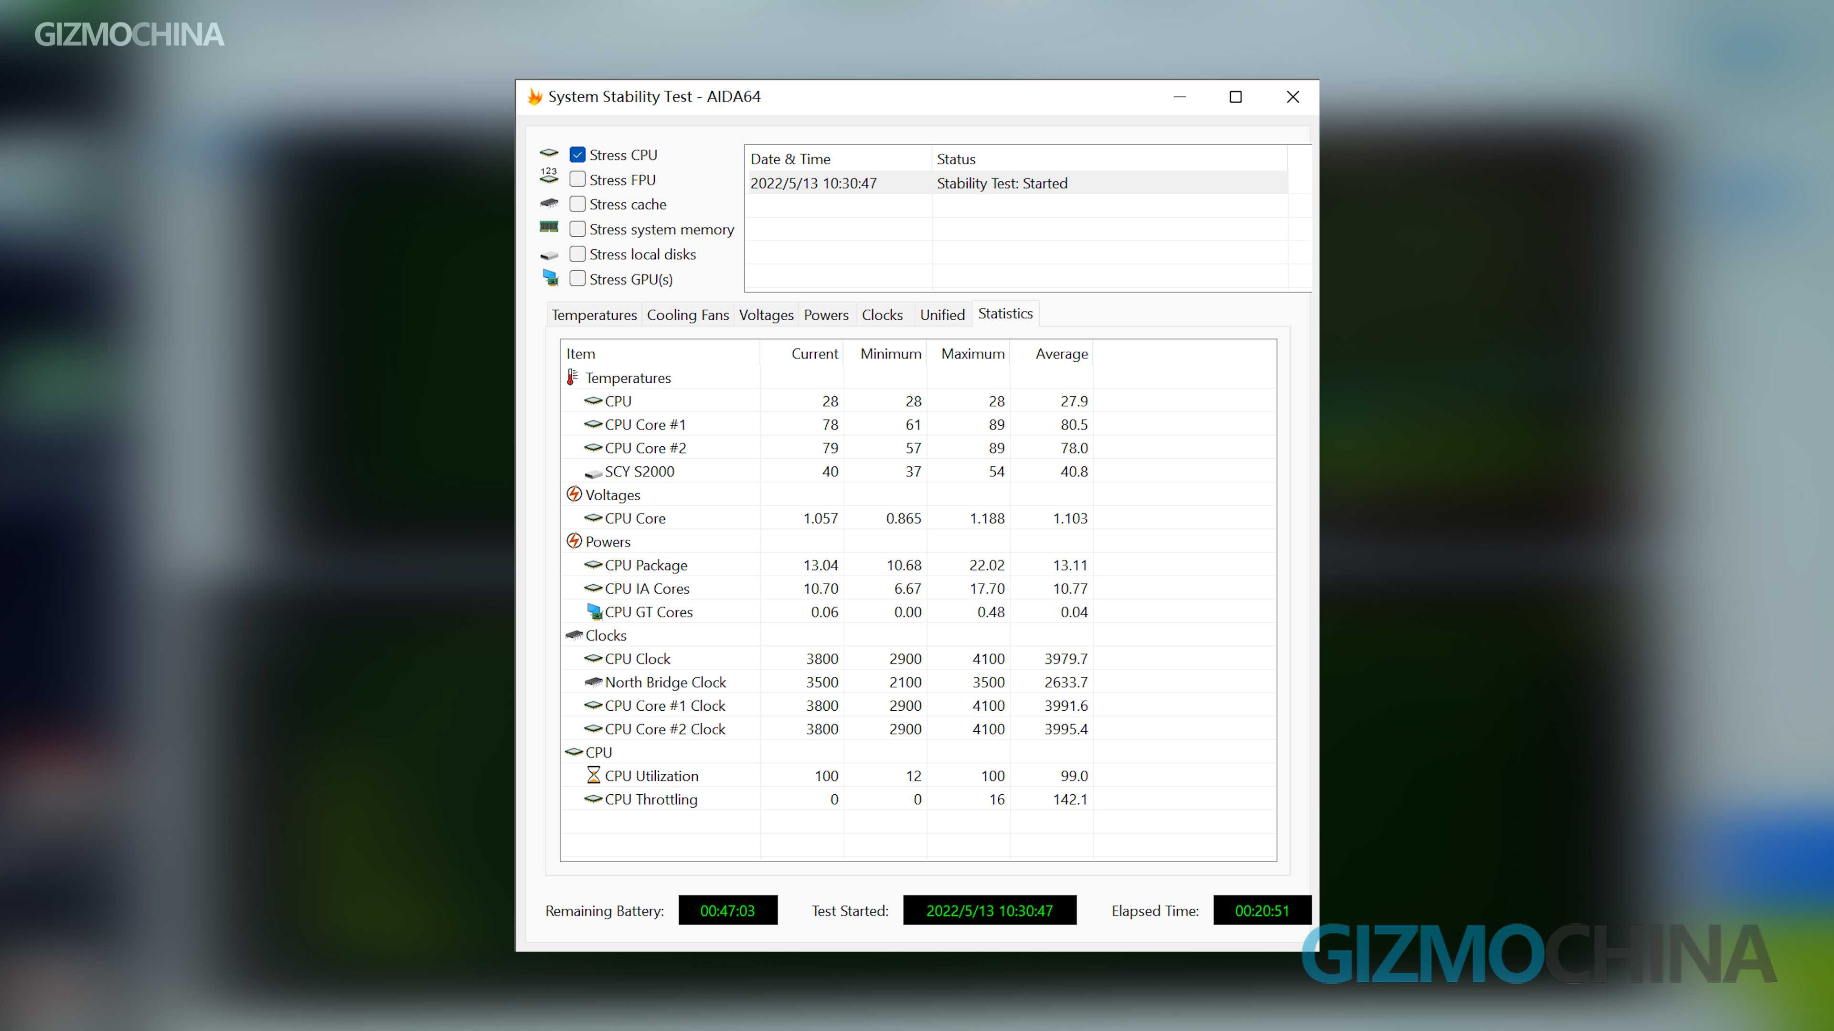The width and height of the screenshot is (1834, 1031).
Task: Tick the Stress cache checkbox
Action: click(x=577, y=204)
